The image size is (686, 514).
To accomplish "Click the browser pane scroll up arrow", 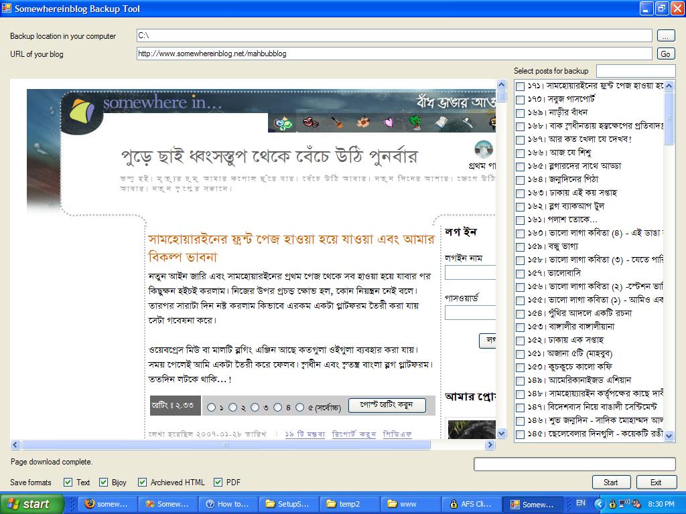I will [501, 85].
